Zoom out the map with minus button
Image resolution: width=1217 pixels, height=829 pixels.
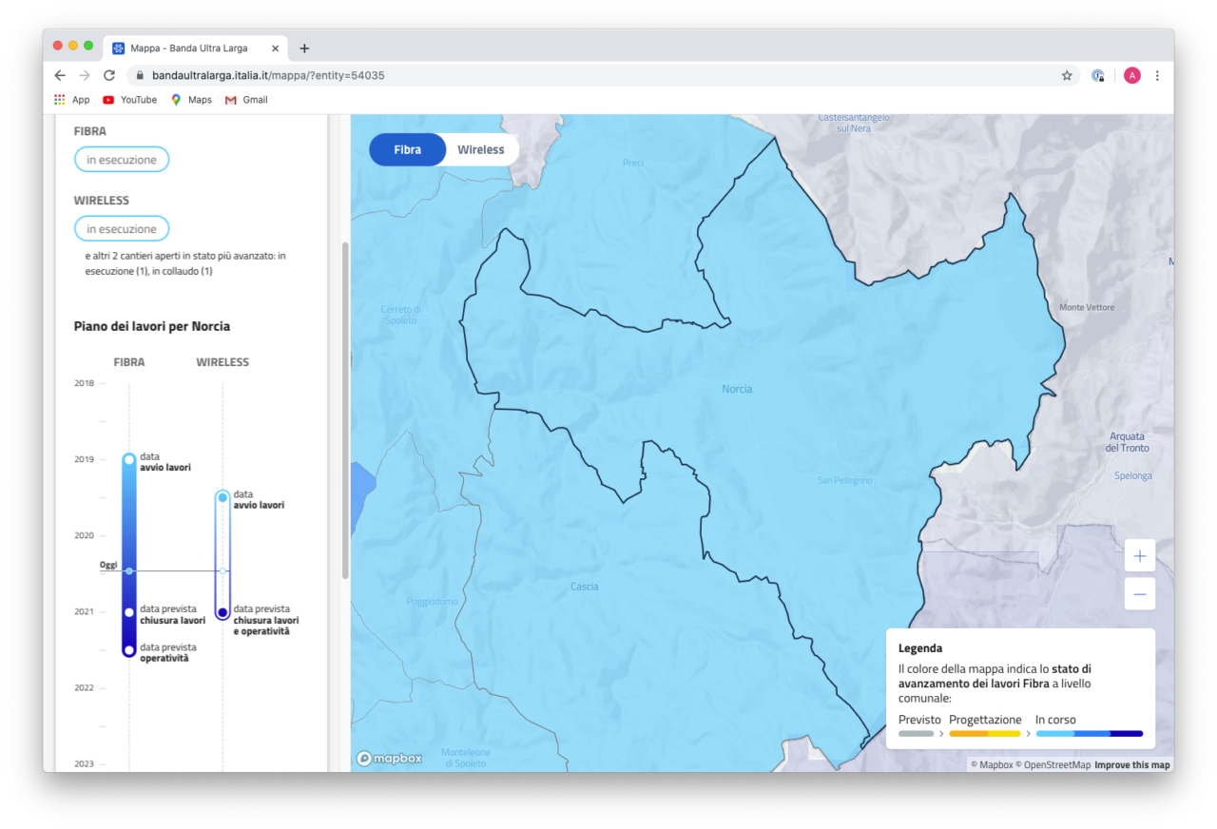(x=1139, y=594)
